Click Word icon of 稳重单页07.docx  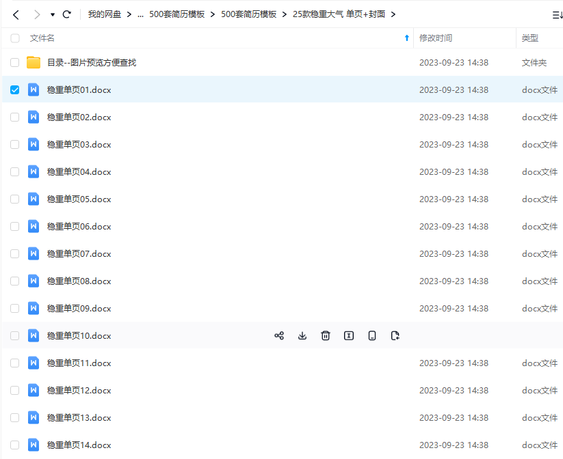click(x=34, y=253)
